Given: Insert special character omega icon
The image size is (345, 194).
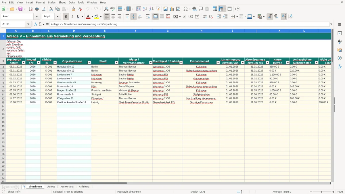Looking at the screenshot, I should (185, 9).
